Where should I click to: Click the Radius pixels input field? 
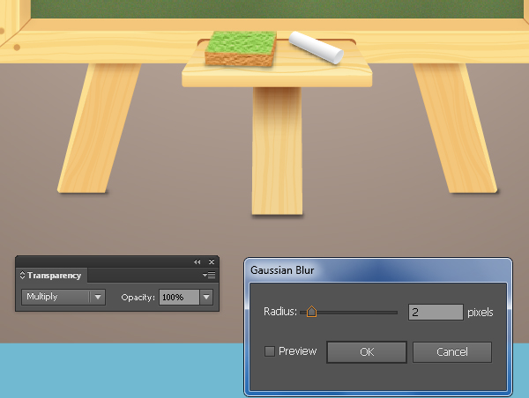point(436,312)
